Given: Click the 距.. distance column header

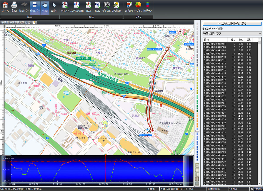Looking at the screenshot, I should click(248, 40).
